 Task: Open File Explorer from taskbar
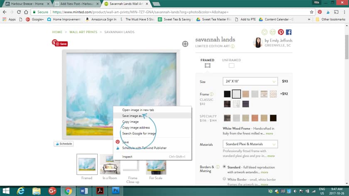[x=37, y=191]
